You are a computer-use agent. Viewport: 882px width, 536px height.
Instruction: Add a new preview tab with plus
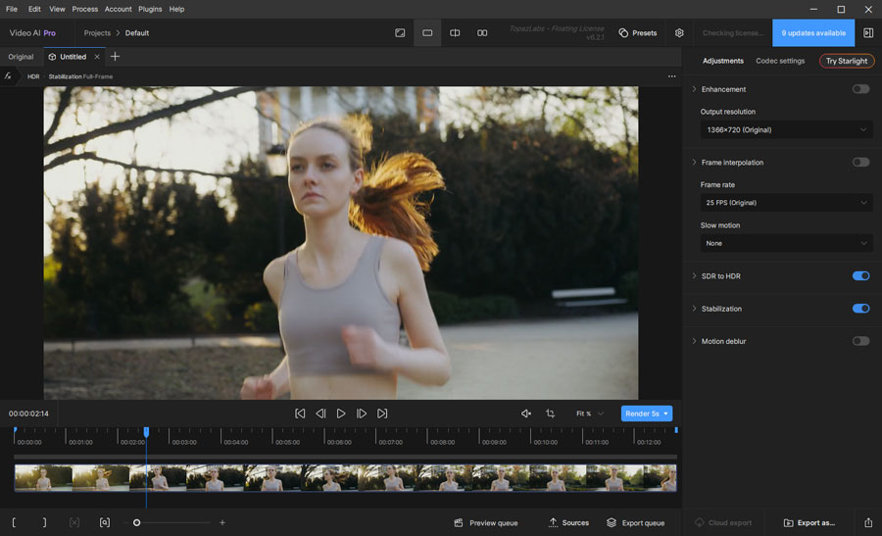pos(115,56)
